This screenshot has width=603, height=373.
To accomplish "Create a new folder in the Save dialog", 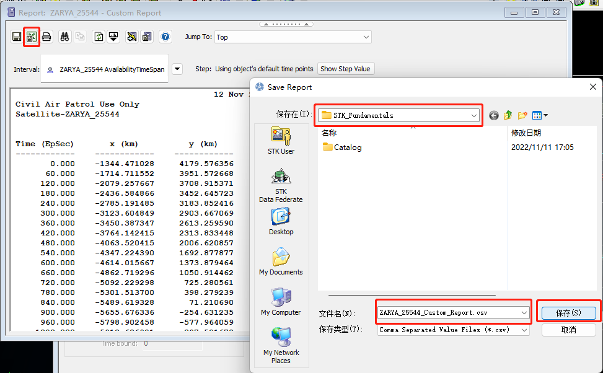I will pos(522,115).
